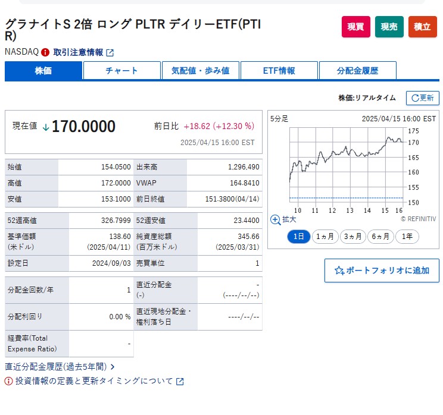Click the current price 170.0000
The width and height of the screenshot is (443, 415).
83,126
